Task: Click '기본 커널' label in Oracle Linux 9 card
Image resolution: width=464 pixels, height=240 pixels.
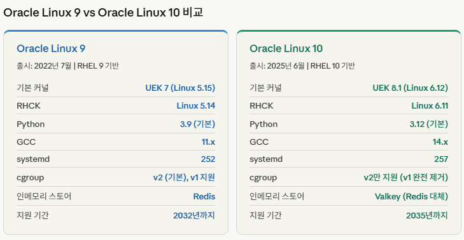Action: (x=32, y=88)
